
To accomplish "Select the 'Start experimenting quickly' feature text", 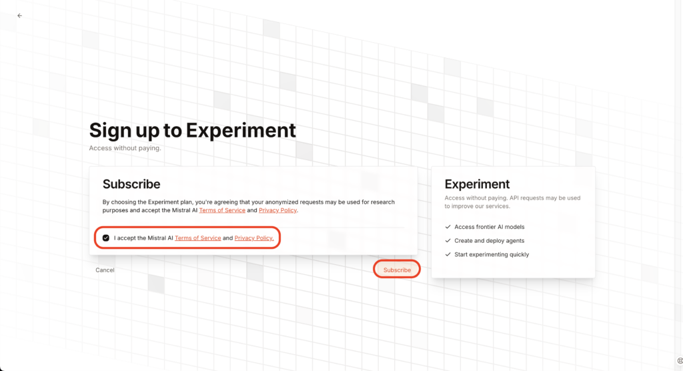I will coord(492,255).
